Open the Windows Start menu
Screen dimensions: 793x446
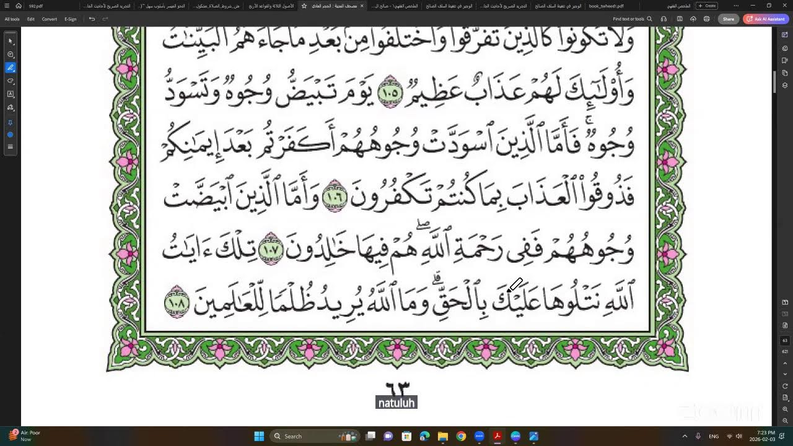pyautogui.click(x=259, y=436)
